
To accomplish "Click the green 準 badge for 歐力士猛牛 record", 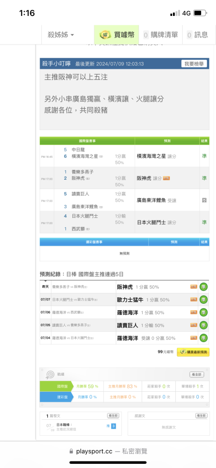I will pos(204,300).
